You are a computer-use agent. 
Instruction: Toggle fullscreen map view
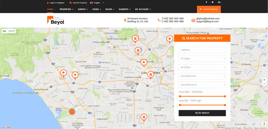[x=264, y=73]
